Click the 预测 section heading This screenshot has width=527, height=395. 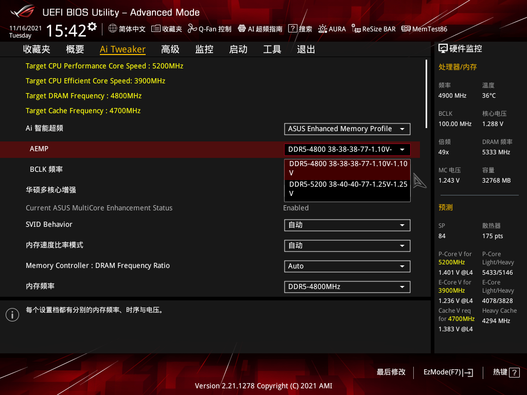[445, 207]
